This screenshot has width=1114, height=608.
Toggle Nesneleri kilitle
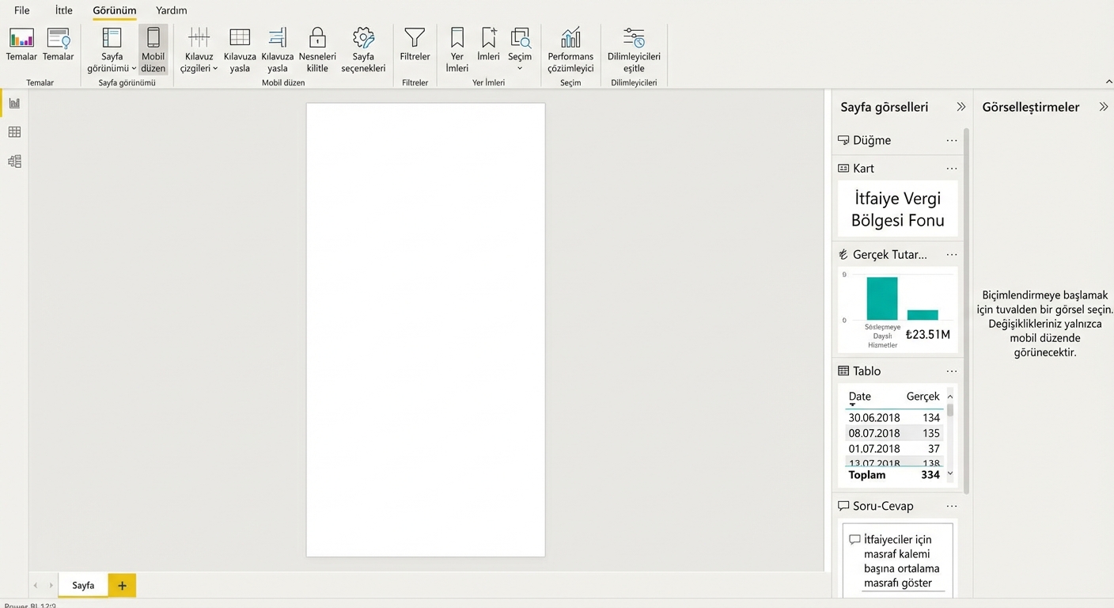(x=317, y=47)
